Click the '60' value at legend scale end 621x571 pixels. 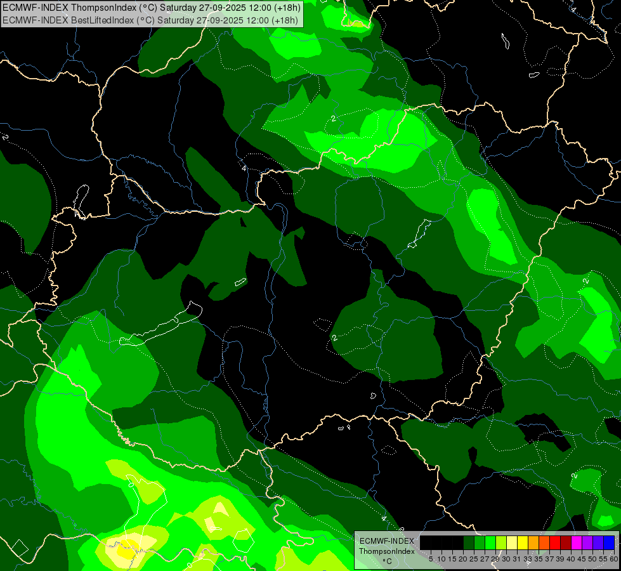(613, 559)
